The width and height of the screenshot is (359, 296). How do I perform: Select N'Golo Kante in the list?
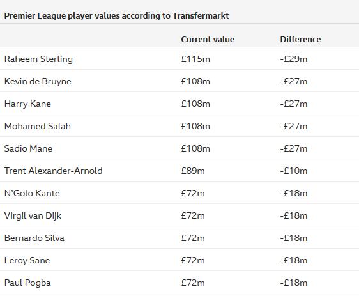[x=32, y=193]
